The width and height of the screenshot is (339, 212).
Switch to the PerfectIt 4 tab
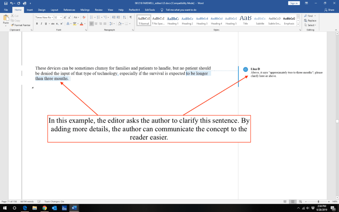[134, 10]
